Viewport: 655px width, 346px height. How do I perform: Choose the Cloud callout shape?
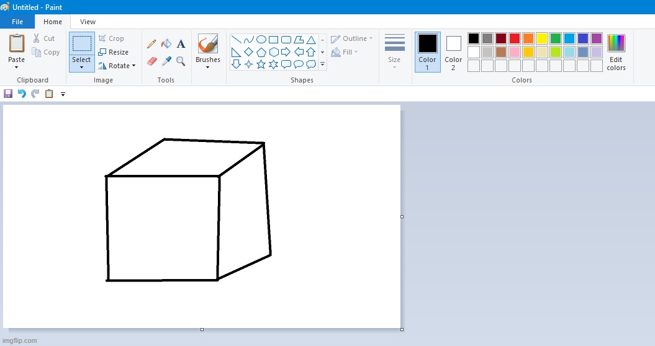click(x=311, y=64)
